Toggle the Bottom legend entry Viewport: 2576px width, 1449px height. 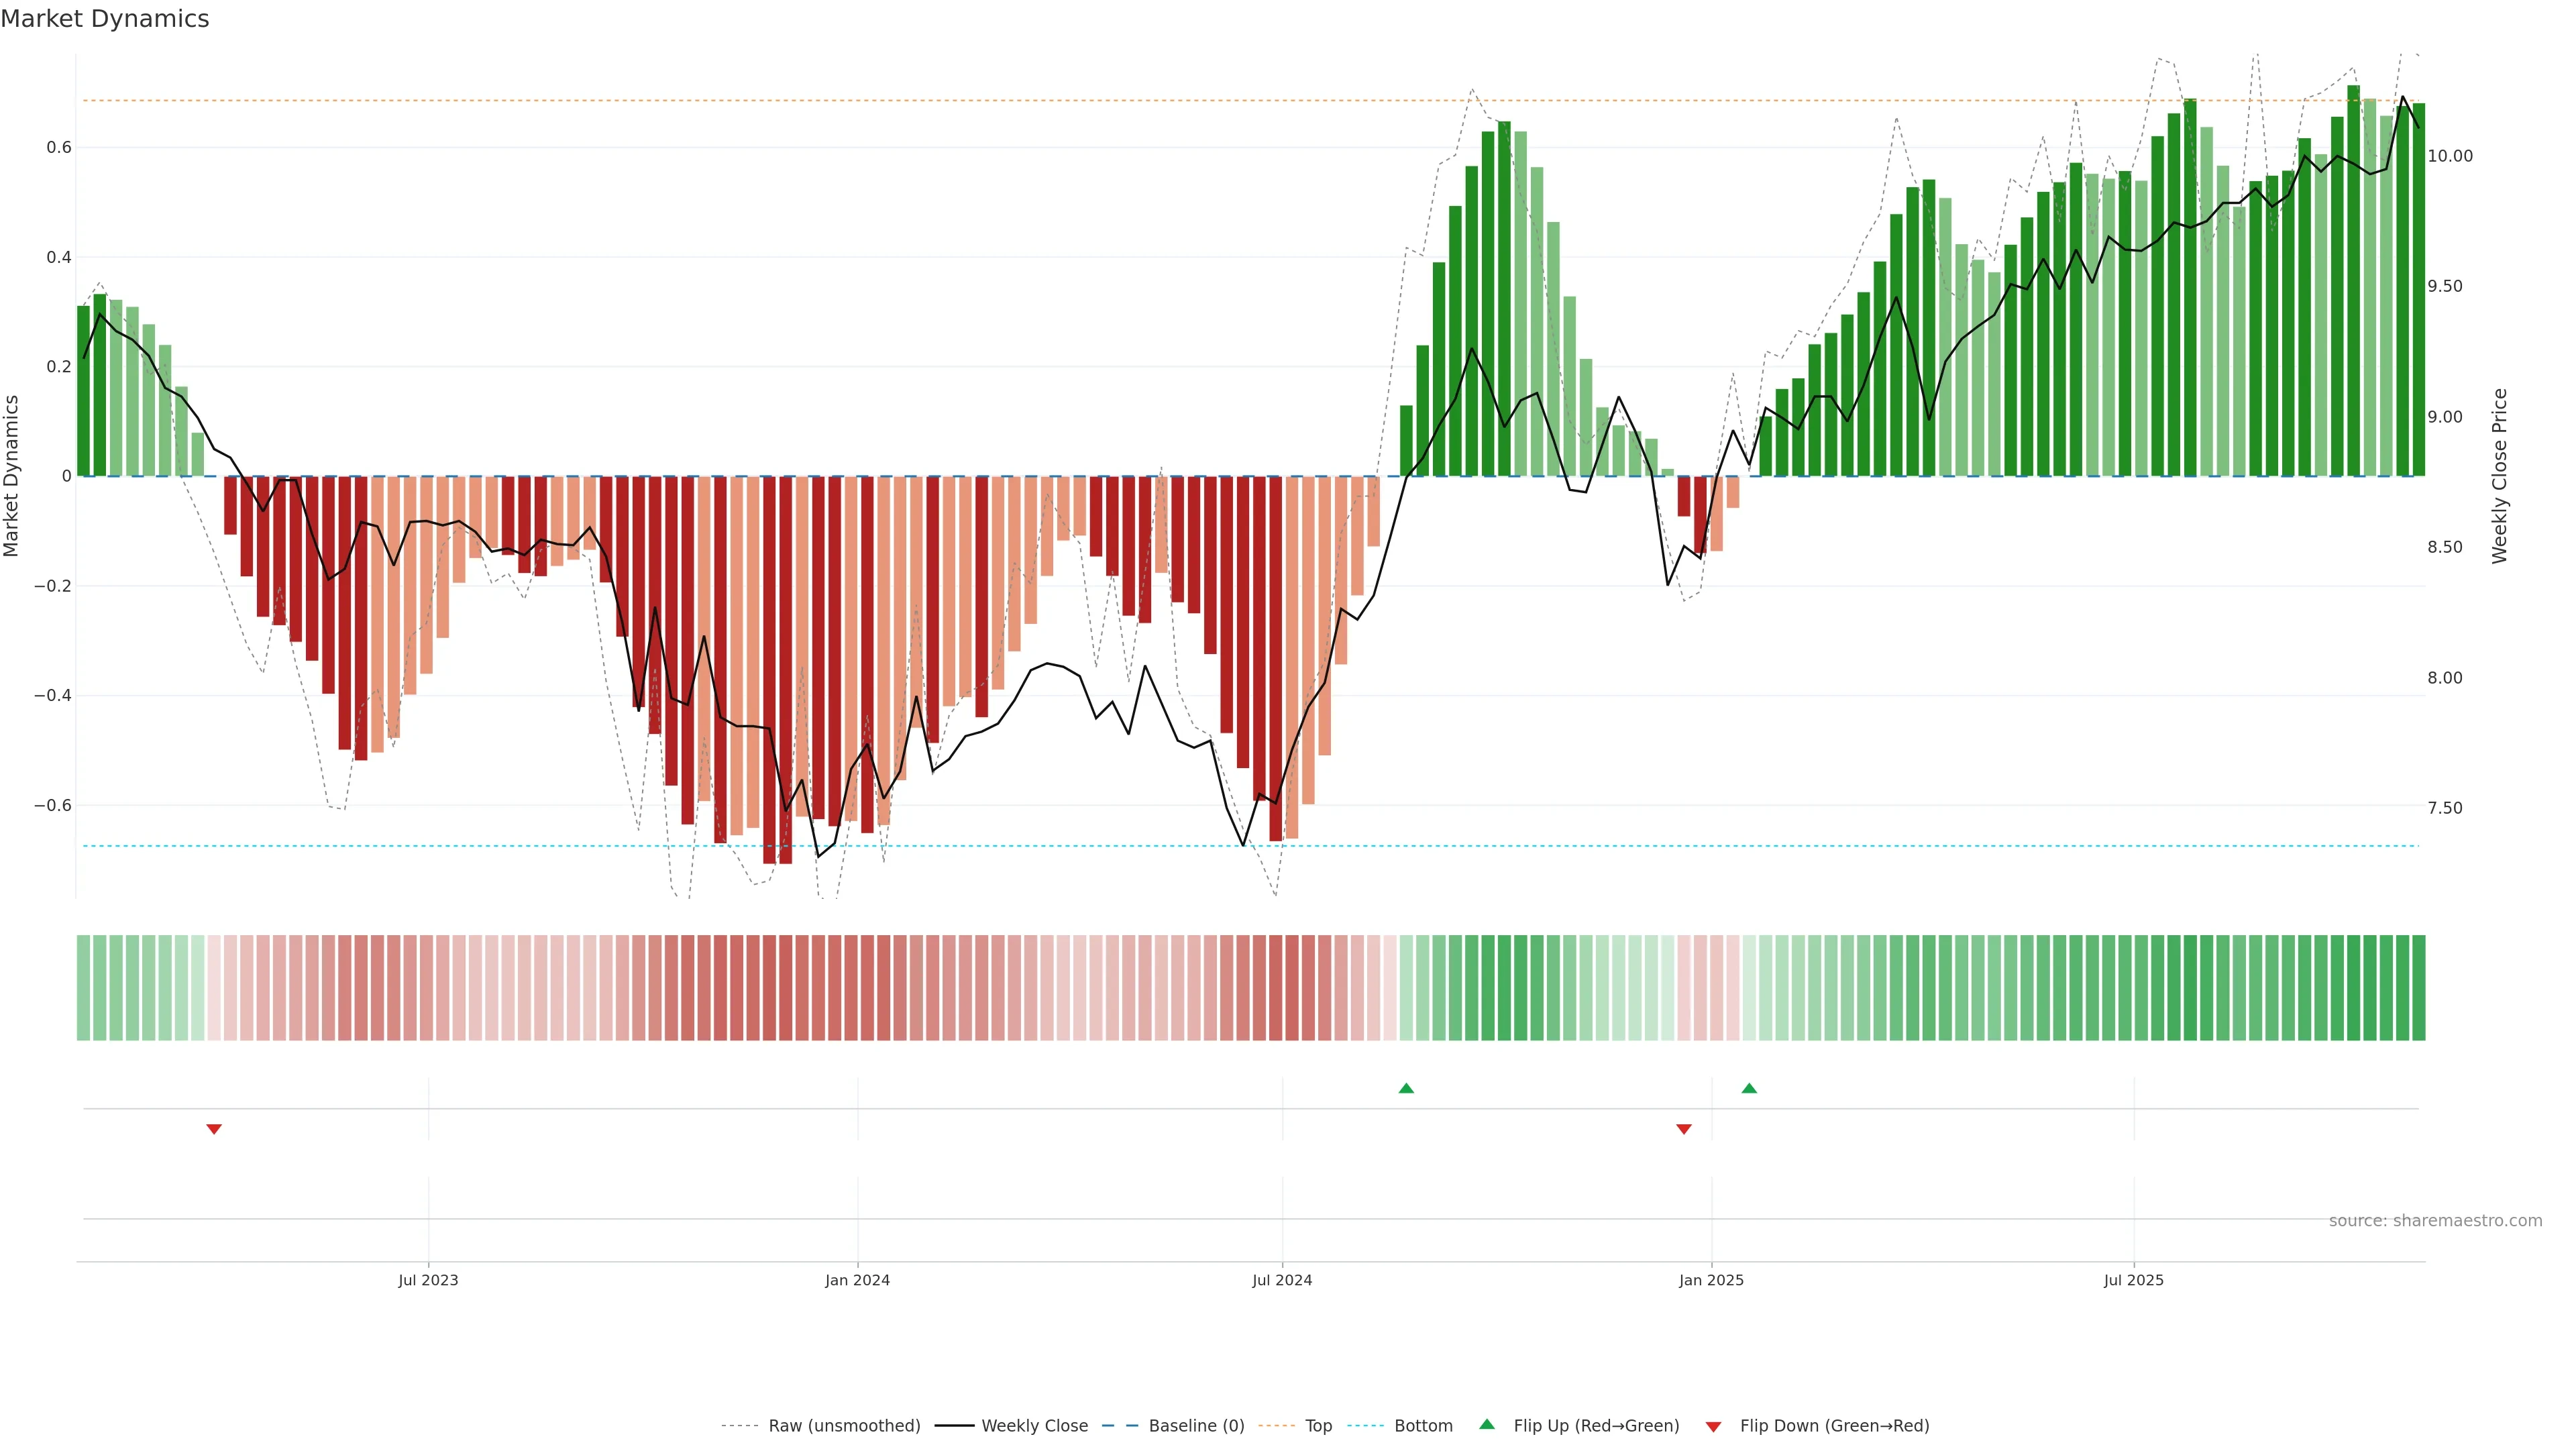point(1423,1426)
